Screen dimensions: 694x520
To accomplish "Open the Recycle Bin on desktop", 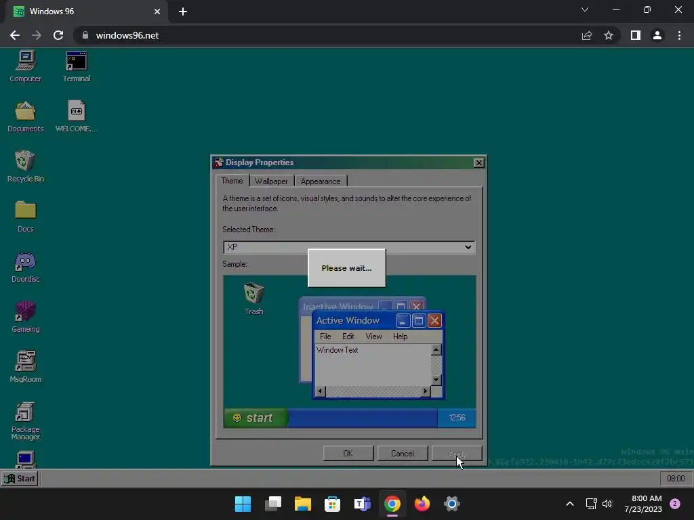I will (26, 167).
